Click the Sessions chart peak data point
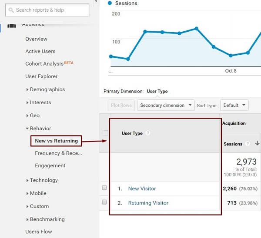 coord(197,29)
